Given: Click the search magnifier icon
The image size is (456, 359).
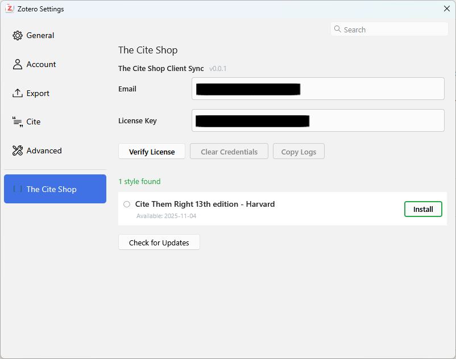Looking at the screenshot, I should (337, 29).
